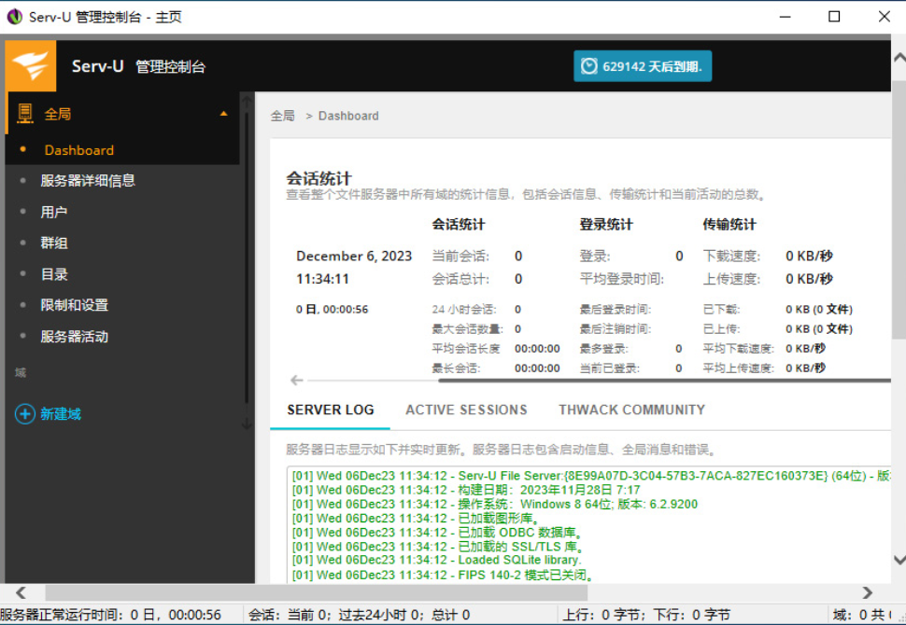Open the Dashboard sidebar item
Image resolution: width=906 pixels, height=625 pixels.
(78, 150)
